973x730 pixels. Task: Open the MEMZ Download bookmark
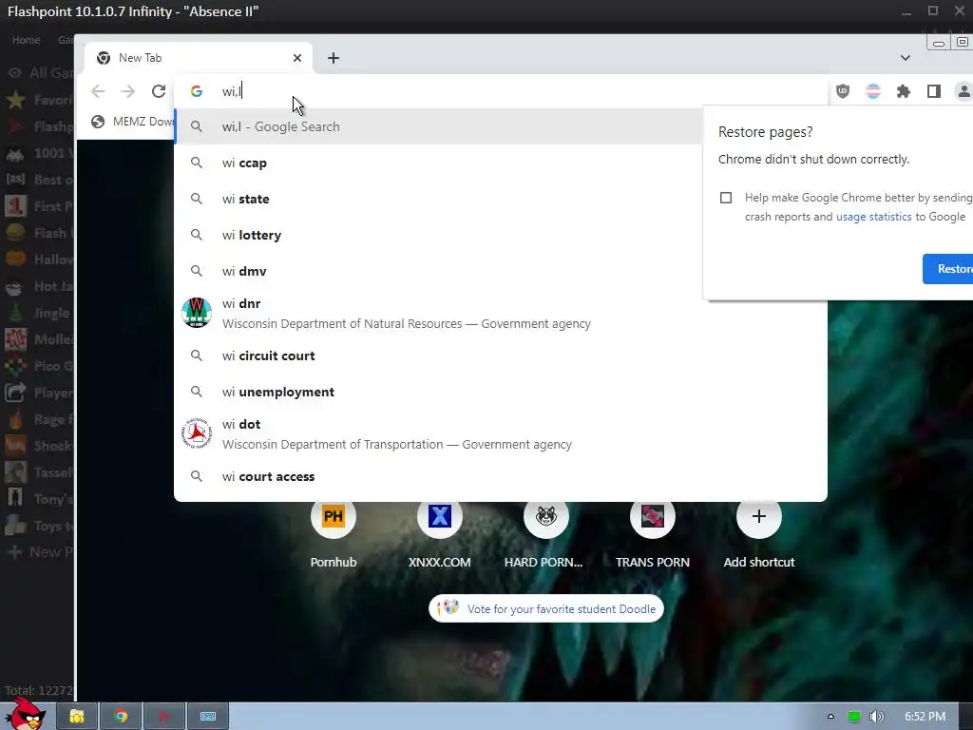(132, 121)
